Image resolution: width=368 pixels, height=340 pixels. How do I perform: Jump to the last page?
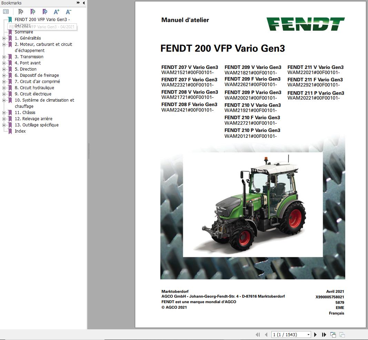(324, 334)
